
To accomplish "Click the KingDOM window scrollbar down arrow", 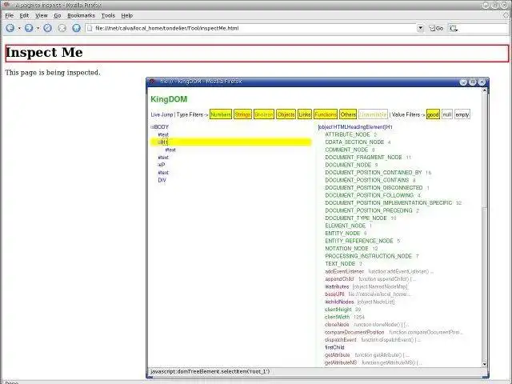I will pos(485,364).
